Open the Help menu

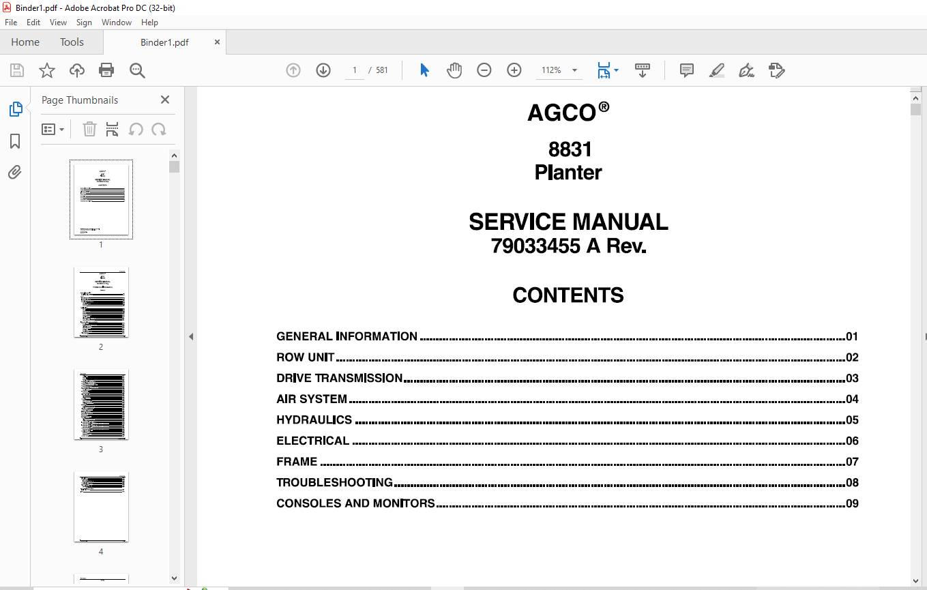click(x=149, y=23)
